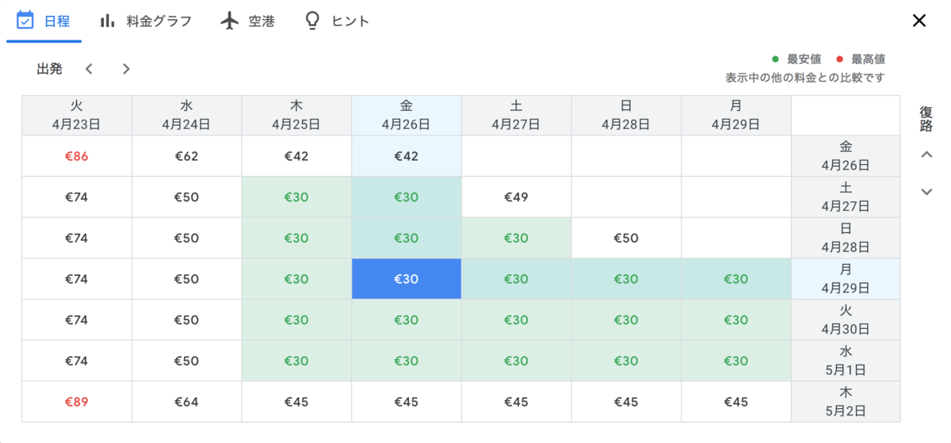Select €30 fare, 4月29日 departure, 4月29日 return

click(x=736, y=279)
